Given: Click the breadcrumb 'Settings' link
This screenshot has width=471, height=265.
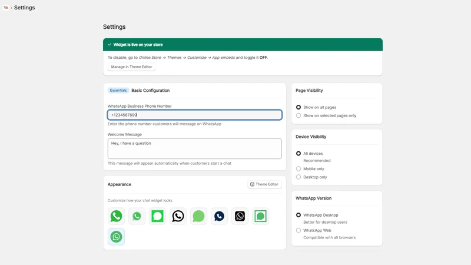Looking at the screenshot, I should pyautogui.click(x=24, y=8).
